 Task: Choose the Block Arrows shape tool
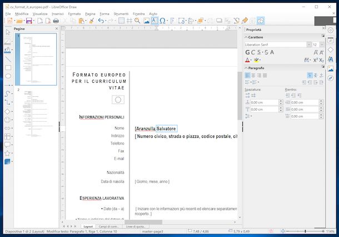click(7, 128)
